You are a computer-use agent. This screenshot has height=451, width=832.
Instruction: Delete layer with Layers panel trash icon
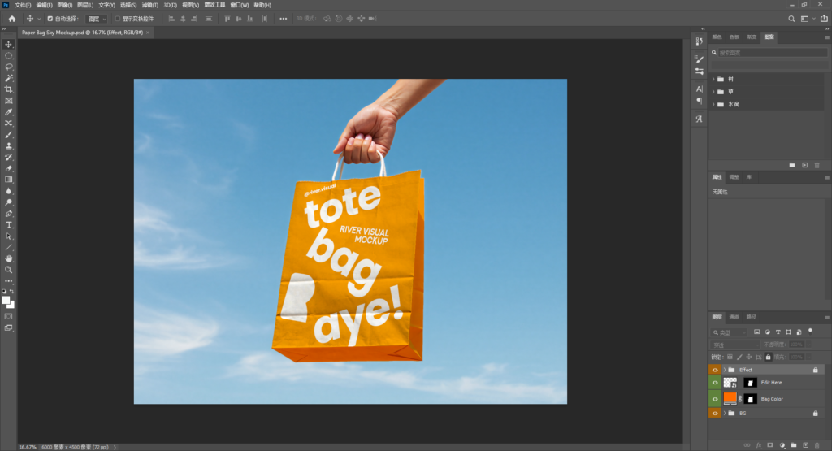pyautogui.click(x=817, y=445)
